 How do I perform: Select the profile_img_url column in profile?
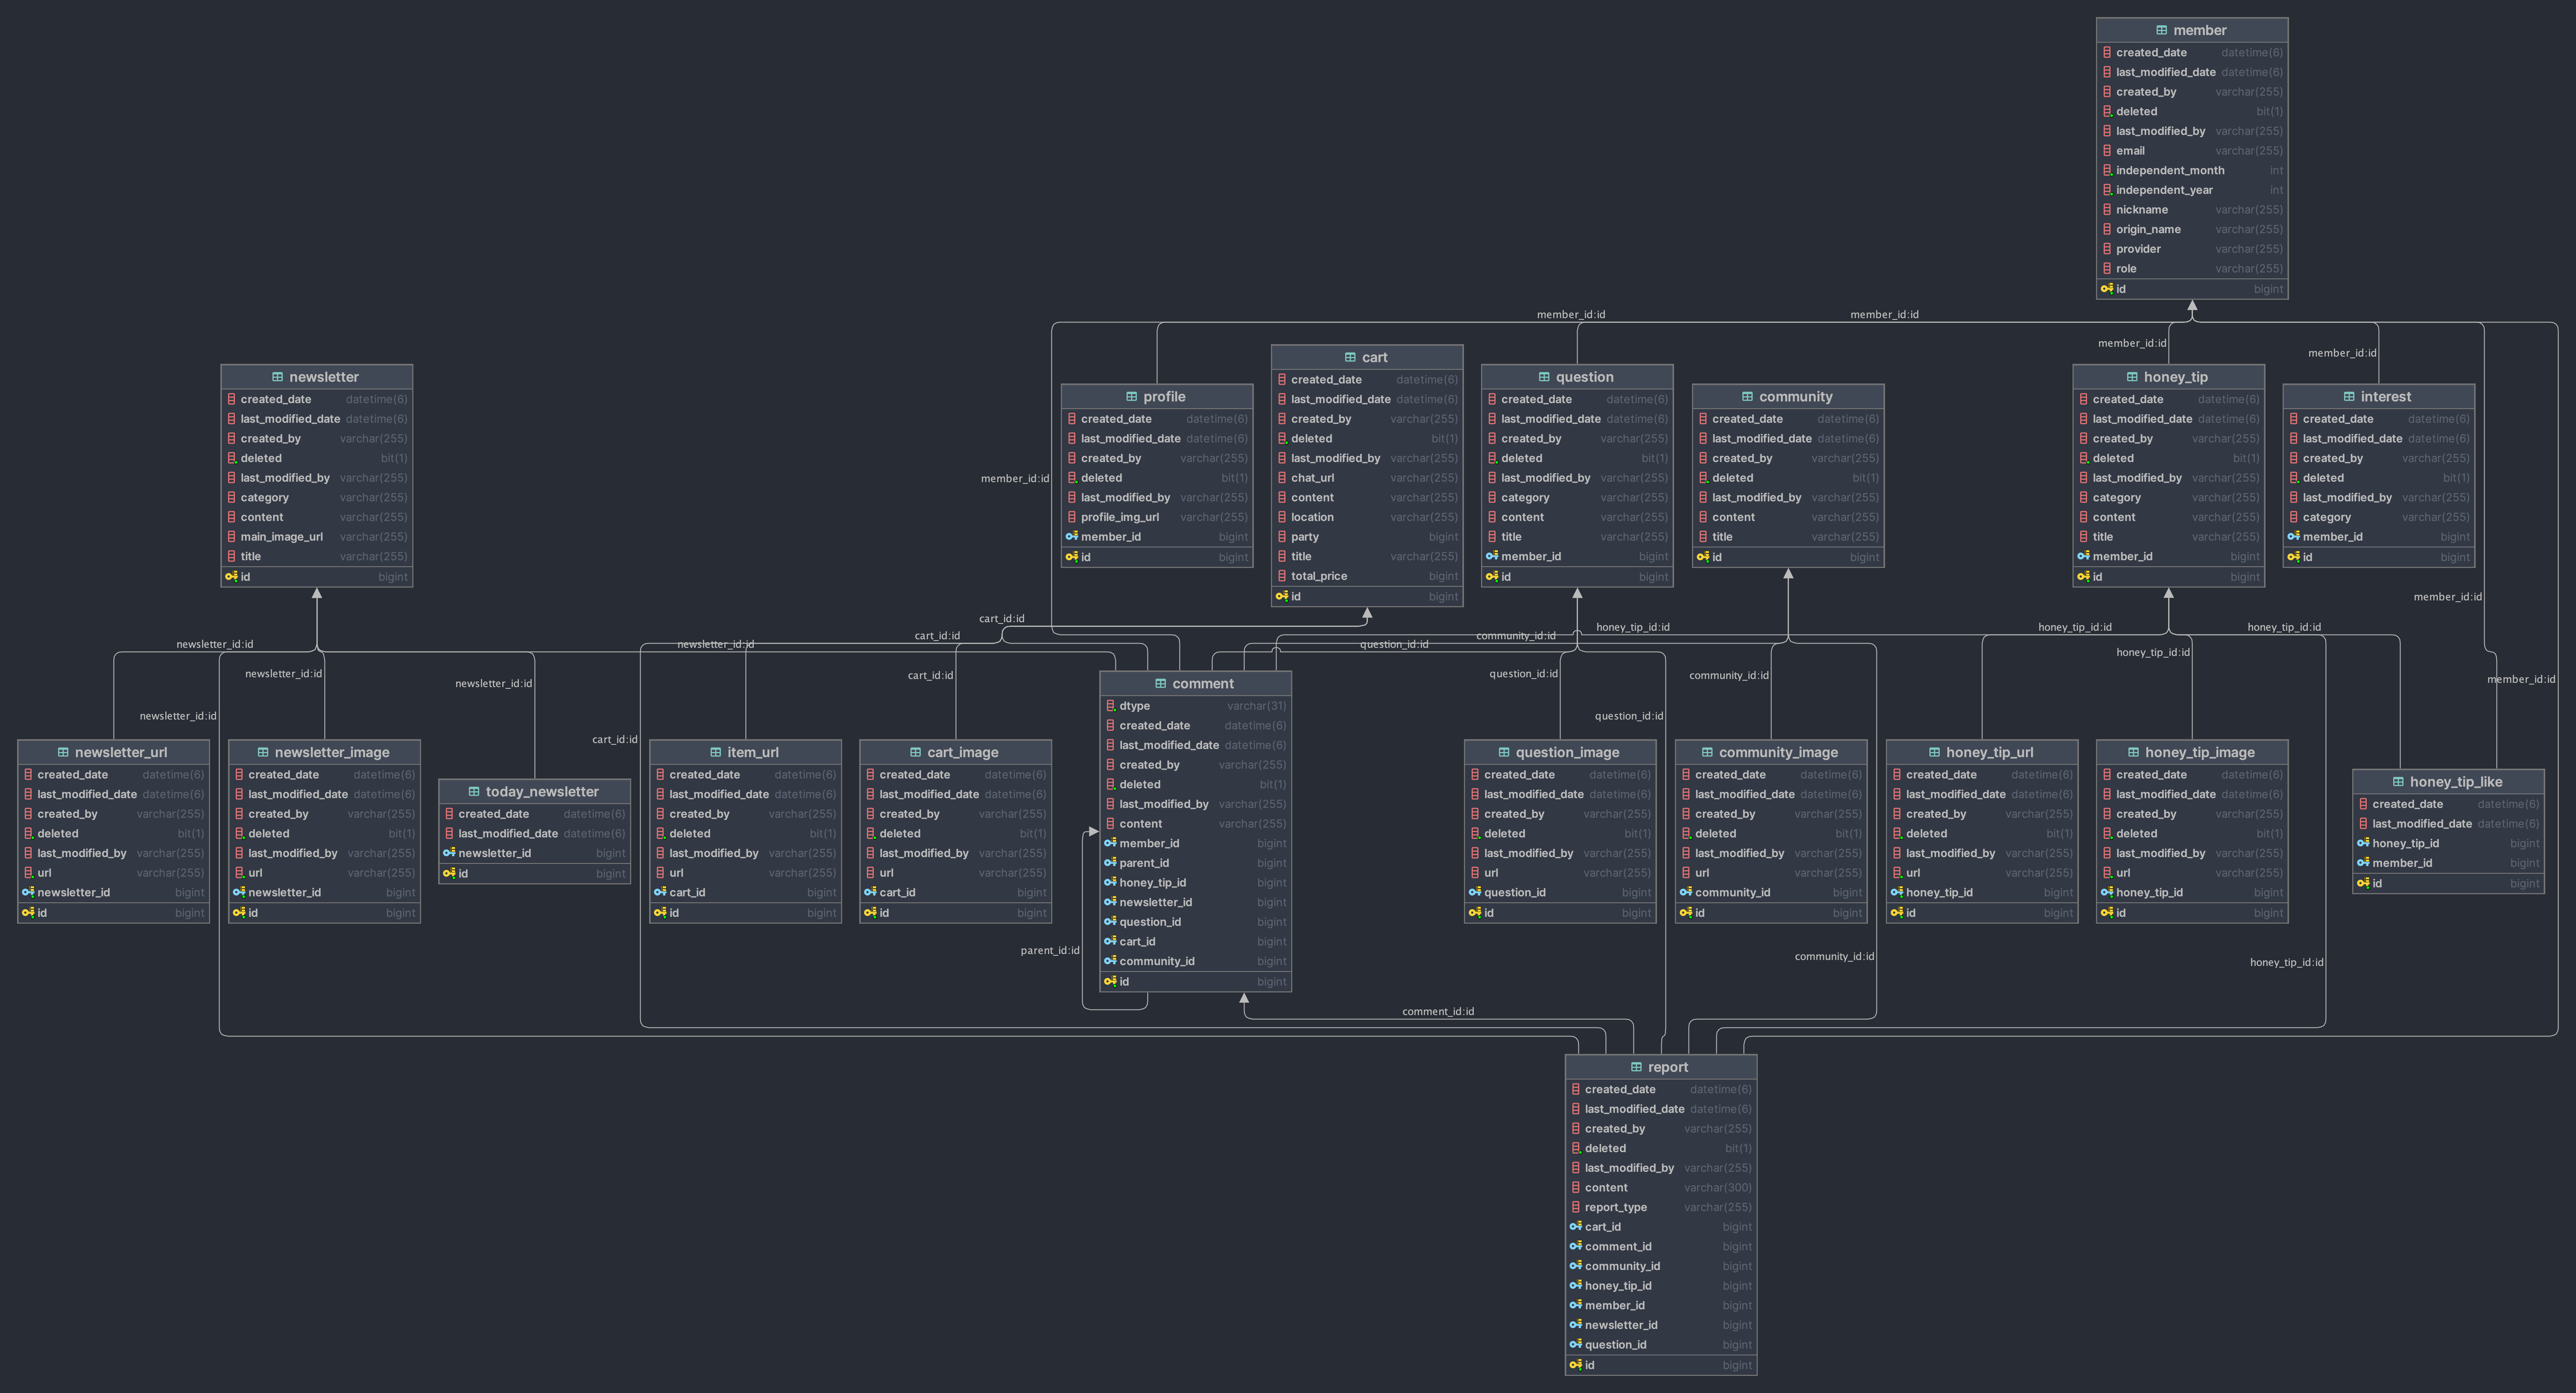(1157, 518)
